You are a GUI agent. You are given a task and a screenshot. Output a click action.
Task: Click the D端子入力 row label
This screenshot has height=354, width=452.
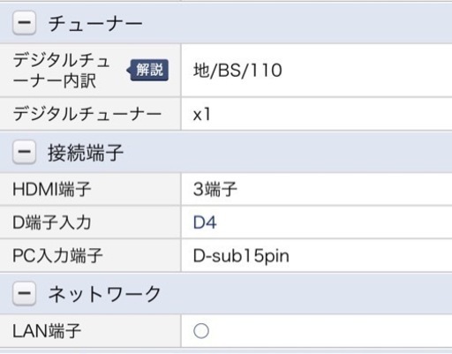click(52, 222)
